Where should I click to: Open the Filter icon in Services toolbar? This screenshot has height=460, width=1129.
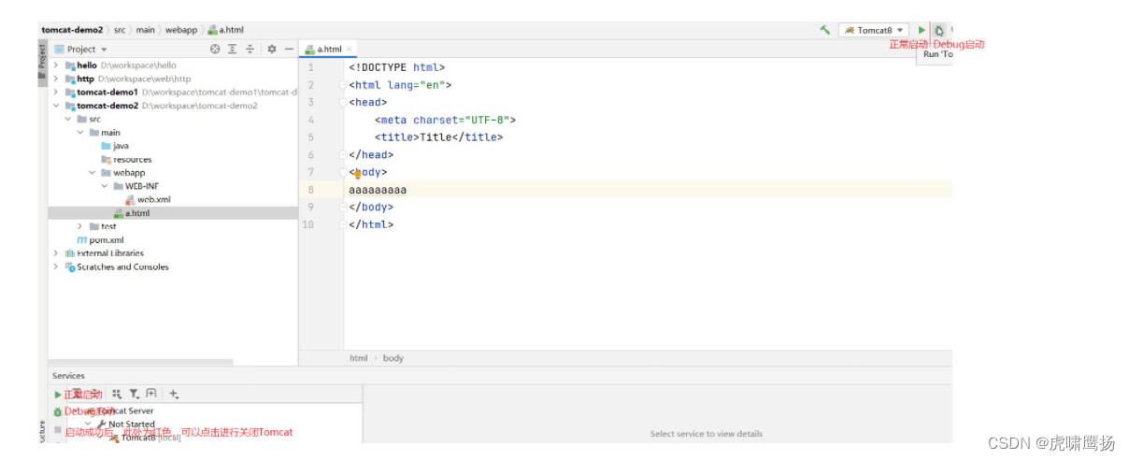(x=135, y=395)
